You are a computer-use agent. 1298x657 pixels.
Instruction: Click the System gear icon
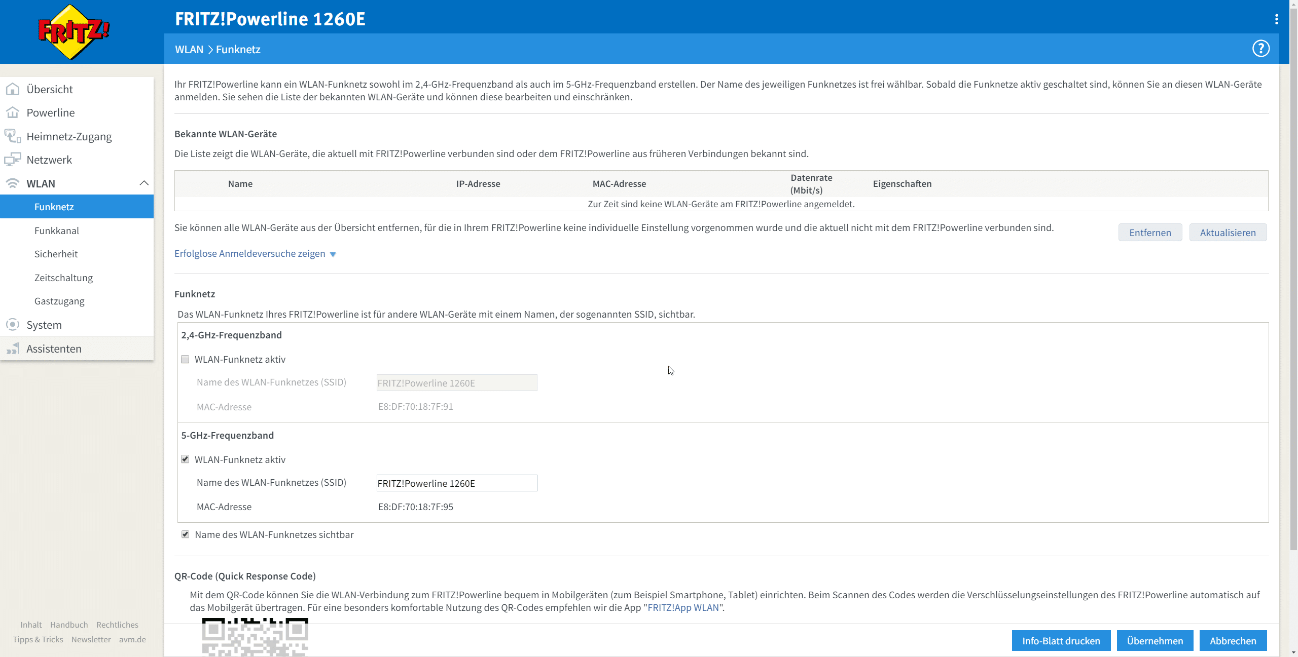(x=13, y=325)
